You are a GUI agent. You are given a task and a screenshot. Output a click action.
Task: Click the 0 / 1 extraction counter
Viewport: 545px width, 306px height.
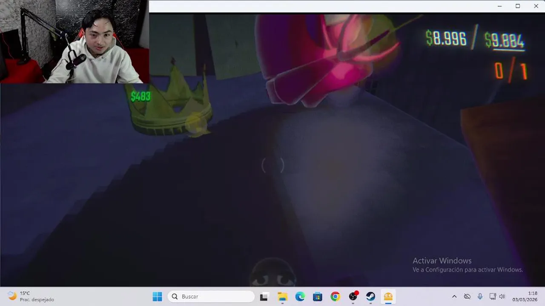click(511, 71)
